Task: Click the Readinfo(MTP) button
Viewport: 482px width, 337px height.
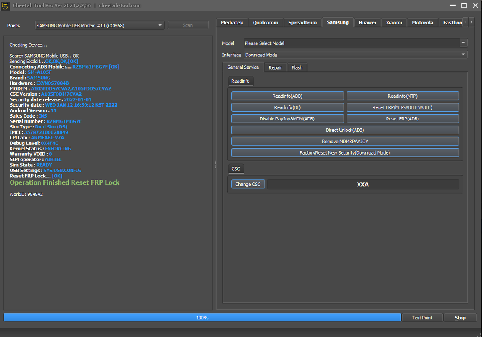Action: [x=403, y=96]
